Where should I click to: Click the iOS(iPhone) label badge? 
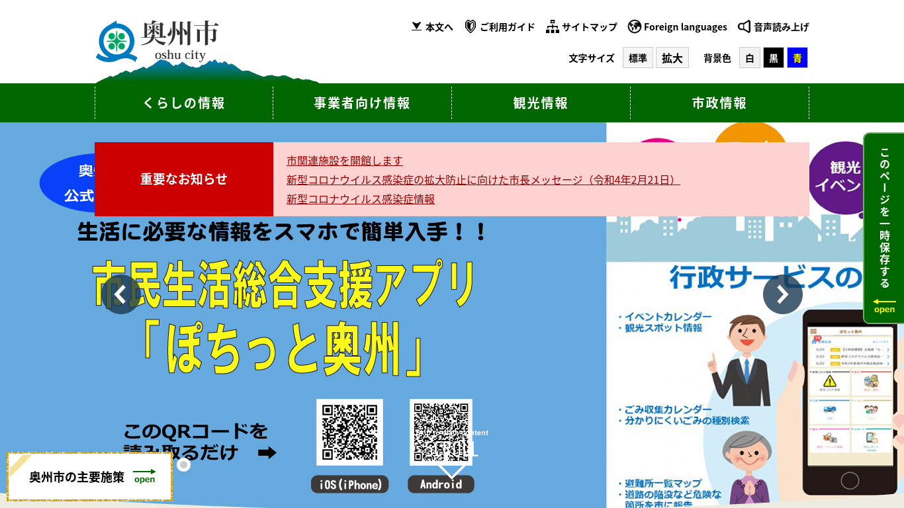click(x=350, y=484)
